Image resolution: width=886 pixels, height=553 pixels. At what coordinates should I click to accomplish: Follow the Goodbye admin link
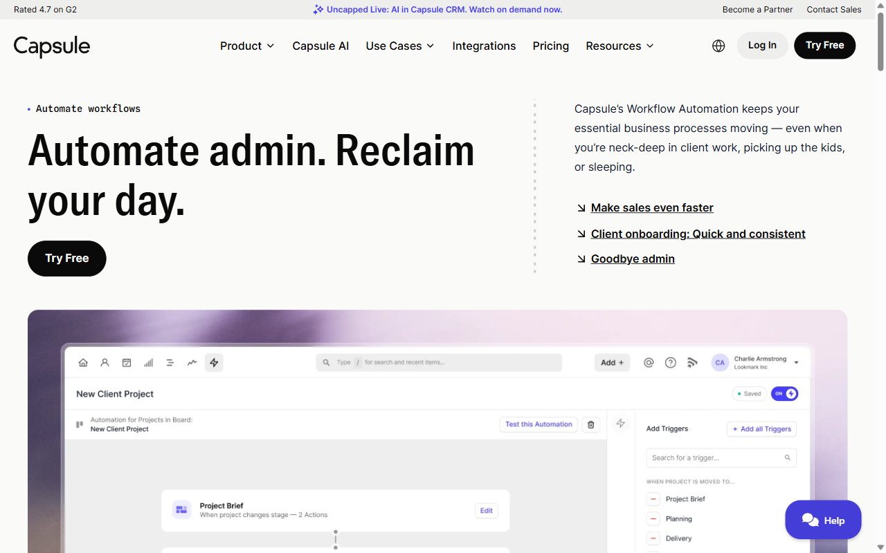[633, 259]
